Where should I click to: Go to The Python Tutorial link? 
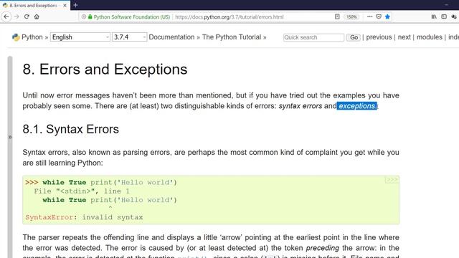pyautogui.click(x=232, y=37)
